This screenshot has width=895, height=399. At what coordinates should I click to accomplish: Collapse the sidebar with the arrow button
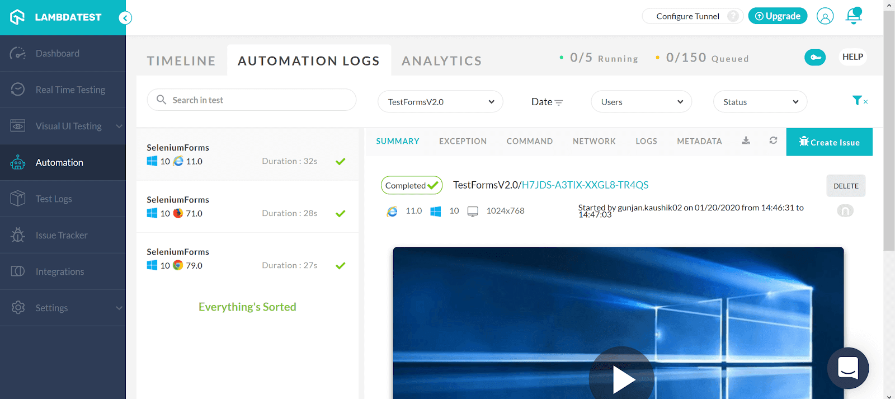(x=125, y=18)
